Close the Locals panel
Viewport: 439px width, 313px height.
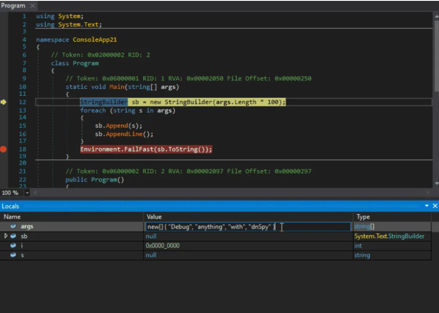[435, 206]
